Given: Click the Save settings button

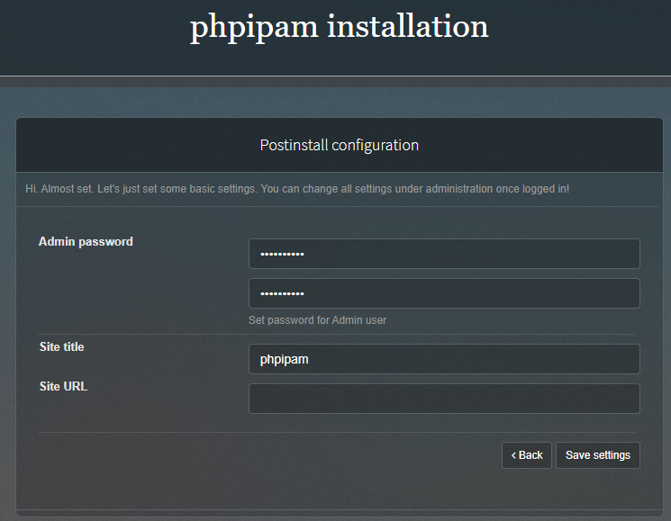Looking at the screenshot, I should click(x=597, y=455).
